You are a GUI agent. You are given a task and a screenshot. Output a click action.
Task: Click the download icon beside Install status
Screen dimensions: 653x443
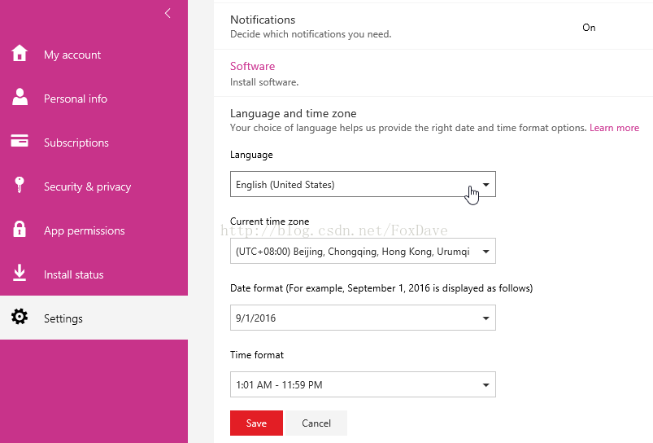pyautogui.click(x=20, y=273)
